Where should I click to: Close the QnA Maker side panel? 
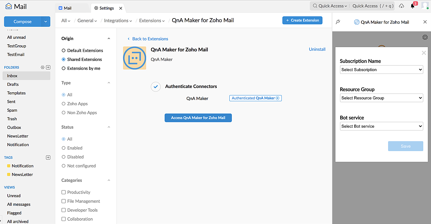425,22
